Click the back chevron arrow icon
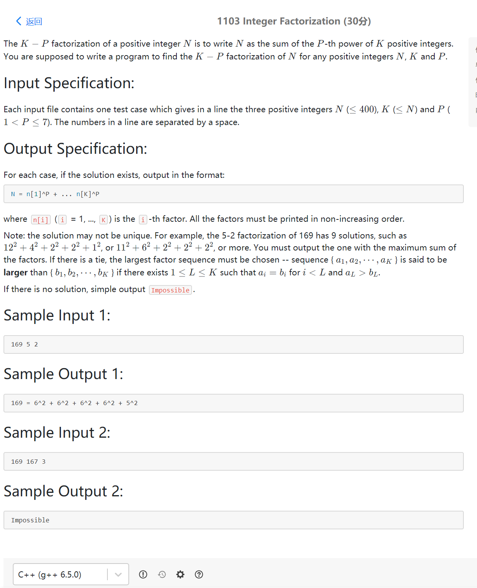This screenshot has width=477, height=588. click(18, 21)
